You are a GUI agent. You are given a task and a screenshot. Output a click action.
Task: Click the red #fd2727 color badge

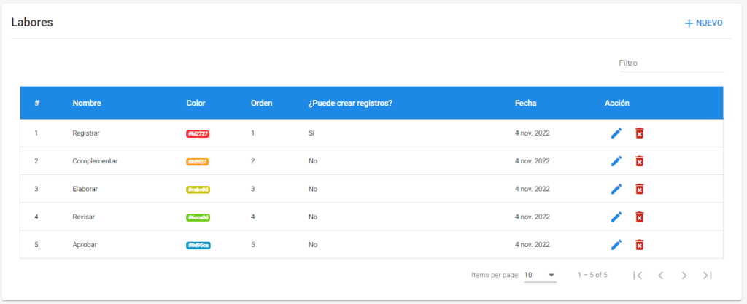pos(198,134)
